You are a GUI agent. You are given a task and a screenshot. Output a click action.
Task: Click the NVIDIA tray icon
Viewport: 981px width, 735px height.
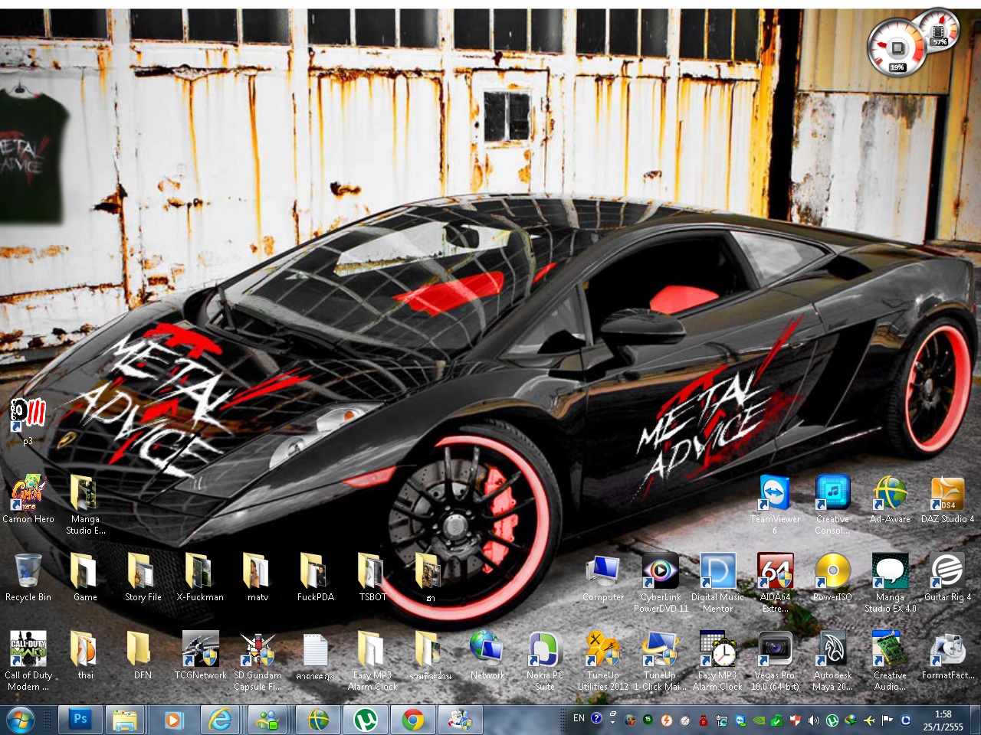758,720
